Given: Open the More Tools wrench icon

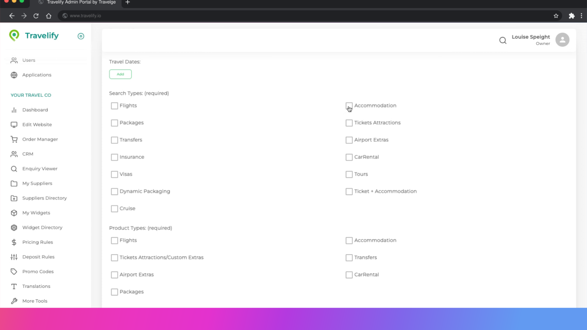Looking at the screenshot, I should point(14,301).
